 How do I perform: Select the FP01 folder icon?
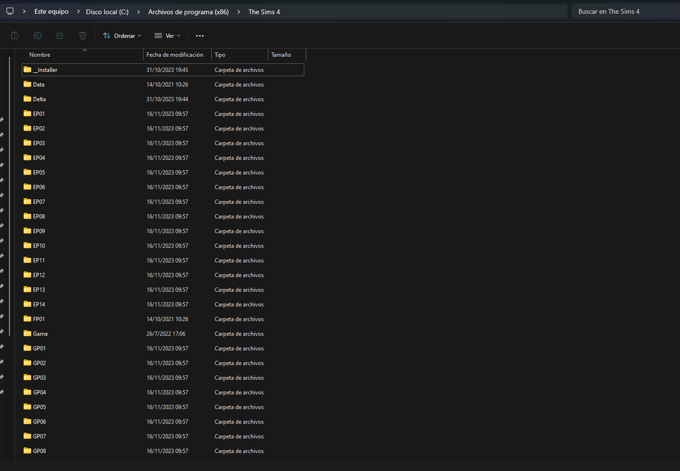(x=27, y=319)
